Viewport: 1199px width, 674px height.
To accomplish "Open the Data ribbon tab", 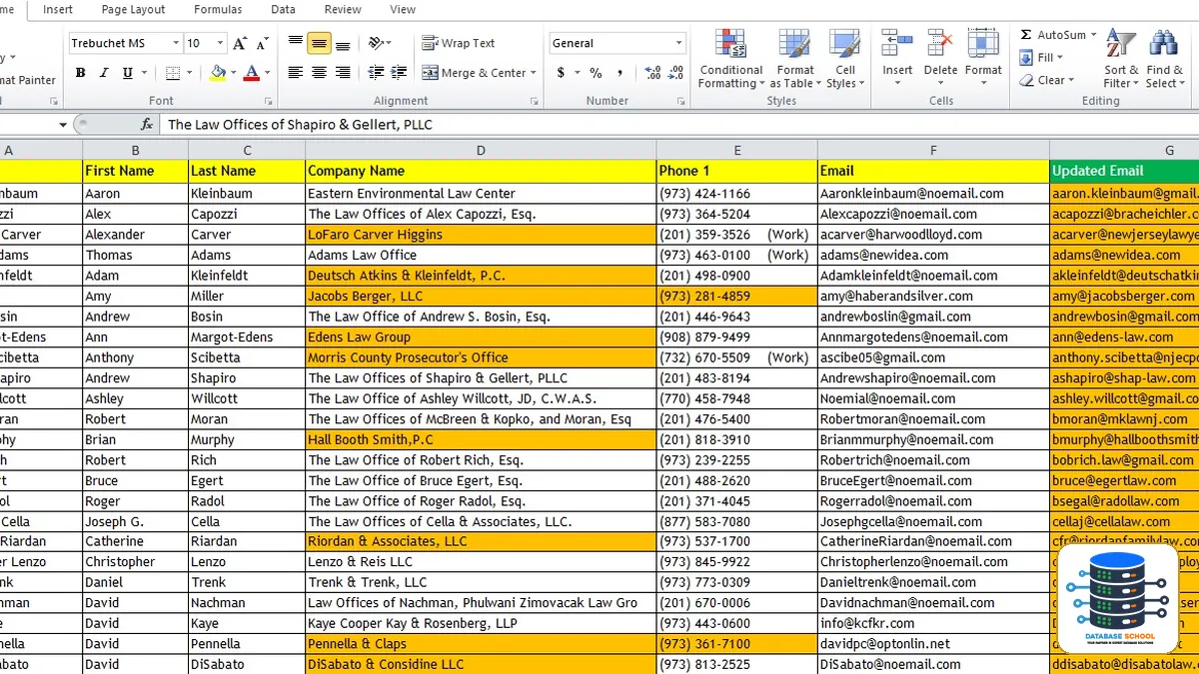I will [x=283, y=10].
